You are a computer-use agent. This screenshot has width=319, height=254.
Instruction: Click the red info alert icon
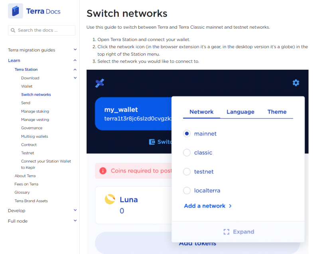point(103,171)
